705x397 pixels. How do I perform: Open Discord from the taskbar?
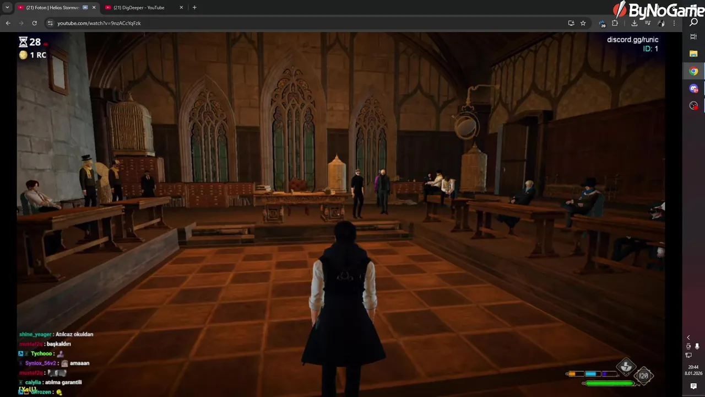pos(693,88)
